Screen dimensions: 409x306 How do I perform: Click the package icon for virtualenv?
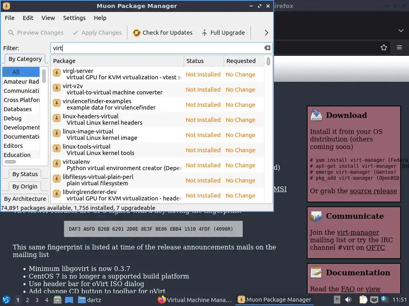point(57,163)
